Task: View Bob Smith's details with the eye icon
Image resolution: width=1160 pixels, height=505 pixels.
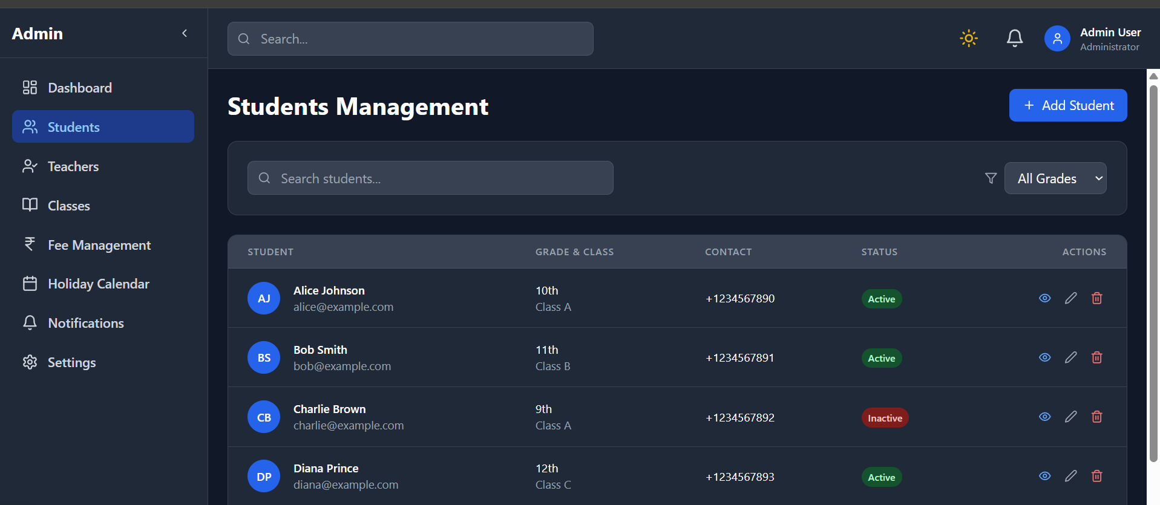Action: (x=1045, y=357)
